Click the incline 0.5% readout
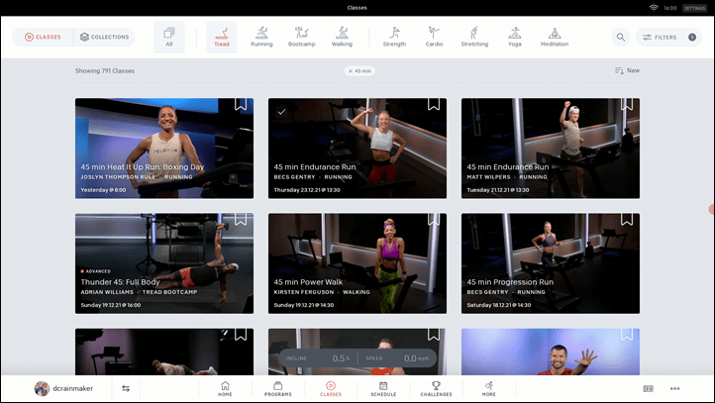Viewport: 715px width, 403px height. (x=318, y=358)
